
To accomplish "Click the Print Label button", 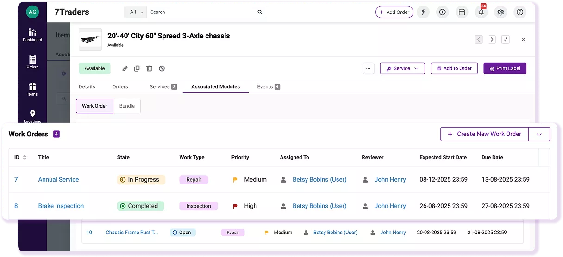I will tap(505, 68).
